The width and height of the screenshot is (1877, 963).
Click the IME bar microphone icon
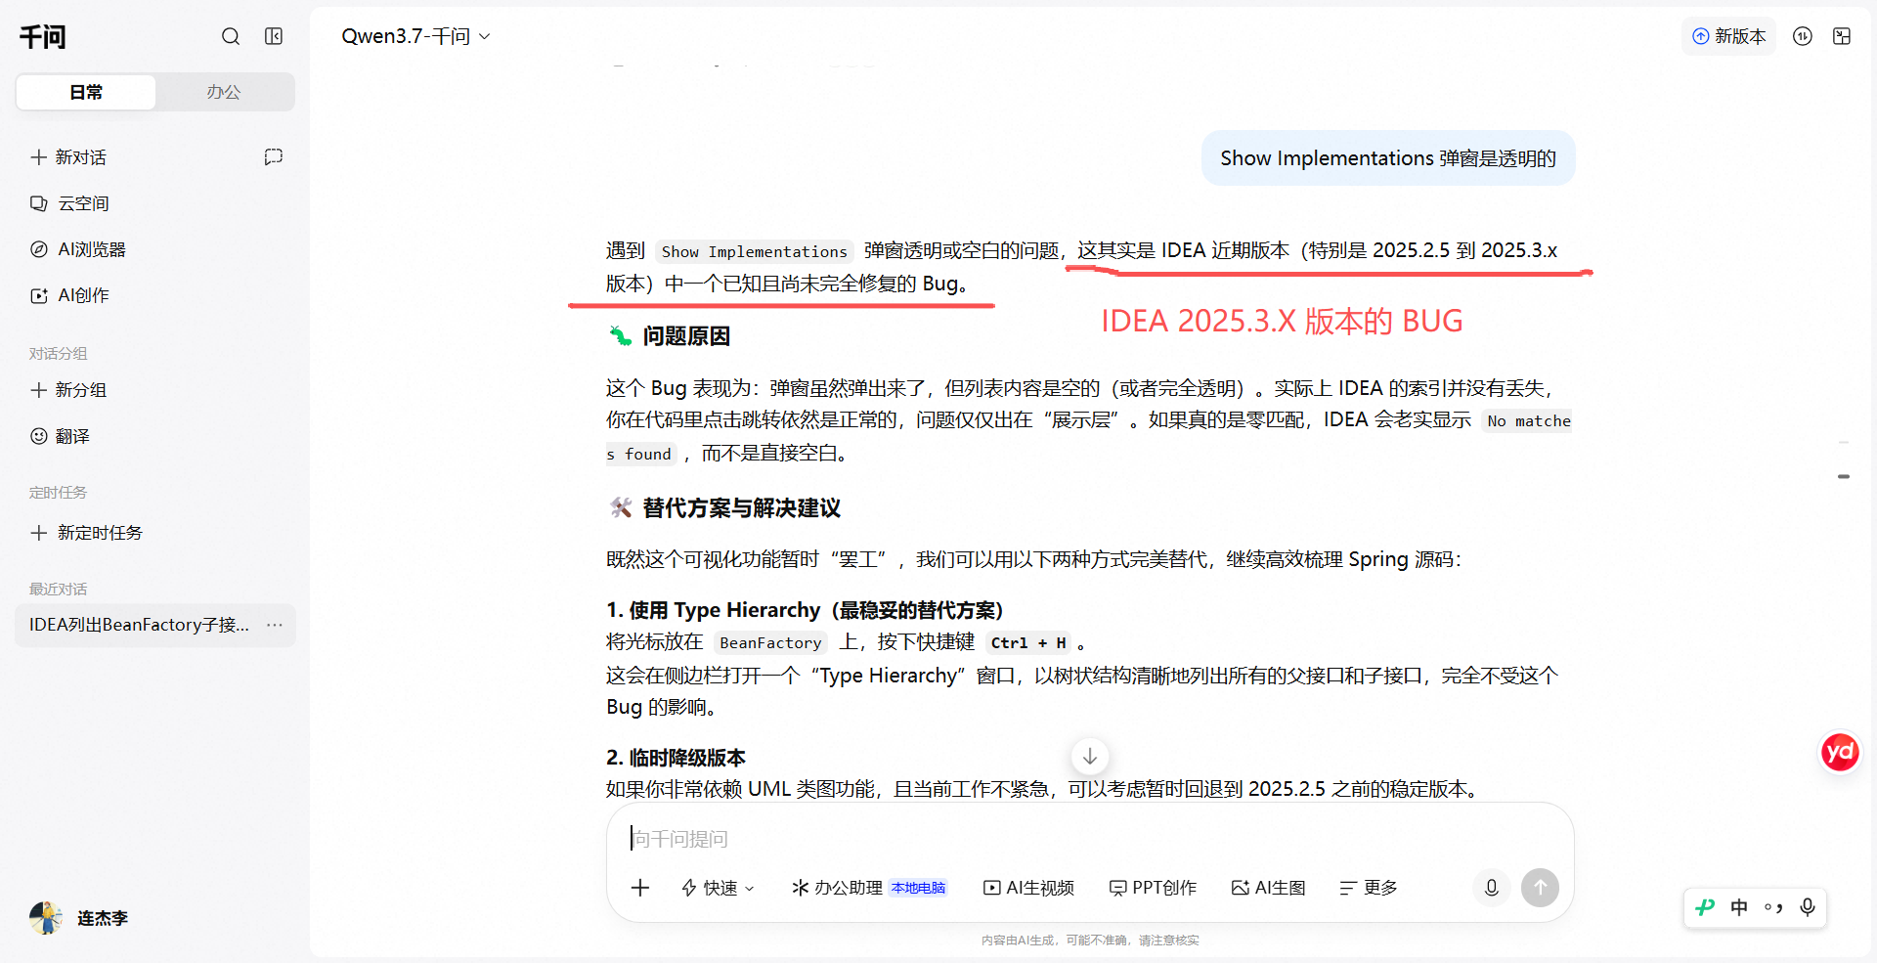point(1808,907)
